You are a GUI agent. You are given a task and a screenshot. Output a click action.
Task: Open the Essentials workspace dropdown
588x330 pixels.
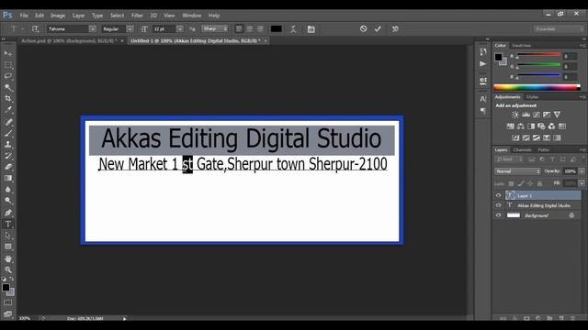[559, 28]
